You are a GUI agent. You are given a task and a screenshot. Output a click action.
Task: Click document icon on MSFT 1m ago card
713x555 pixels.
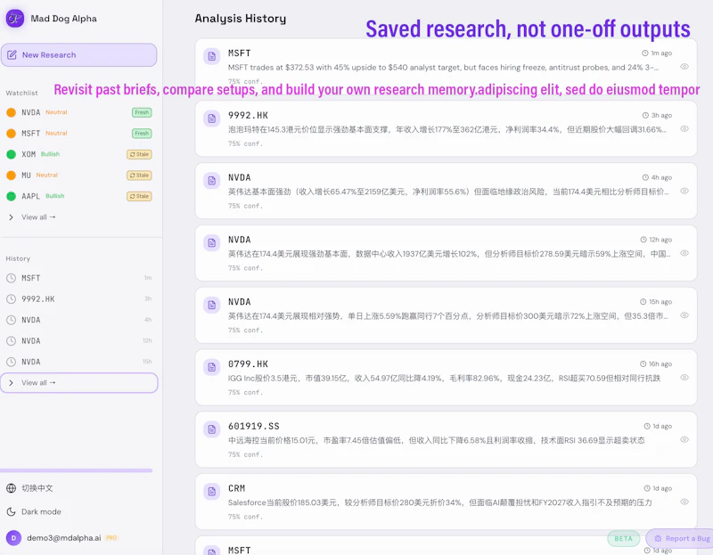point(211,56)
